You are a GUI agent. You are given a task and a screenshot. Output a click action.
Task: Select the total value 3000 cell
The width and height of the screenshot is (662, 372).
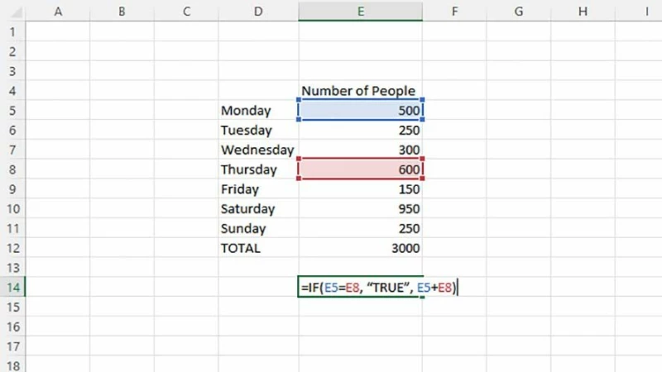click(361, 248)
